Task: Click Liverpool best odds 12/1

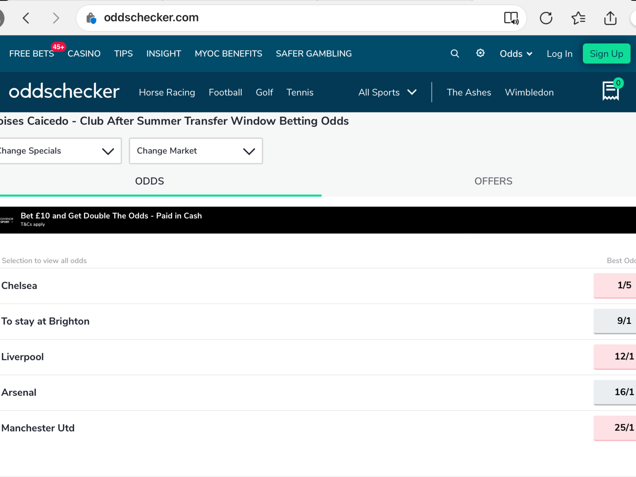Action: (x=615, y=357)
